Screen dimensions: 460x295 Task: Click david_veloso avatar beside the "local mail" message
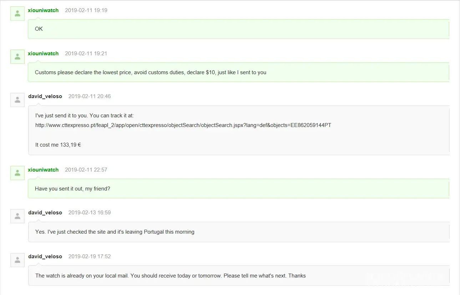click(x=17, y=260)
